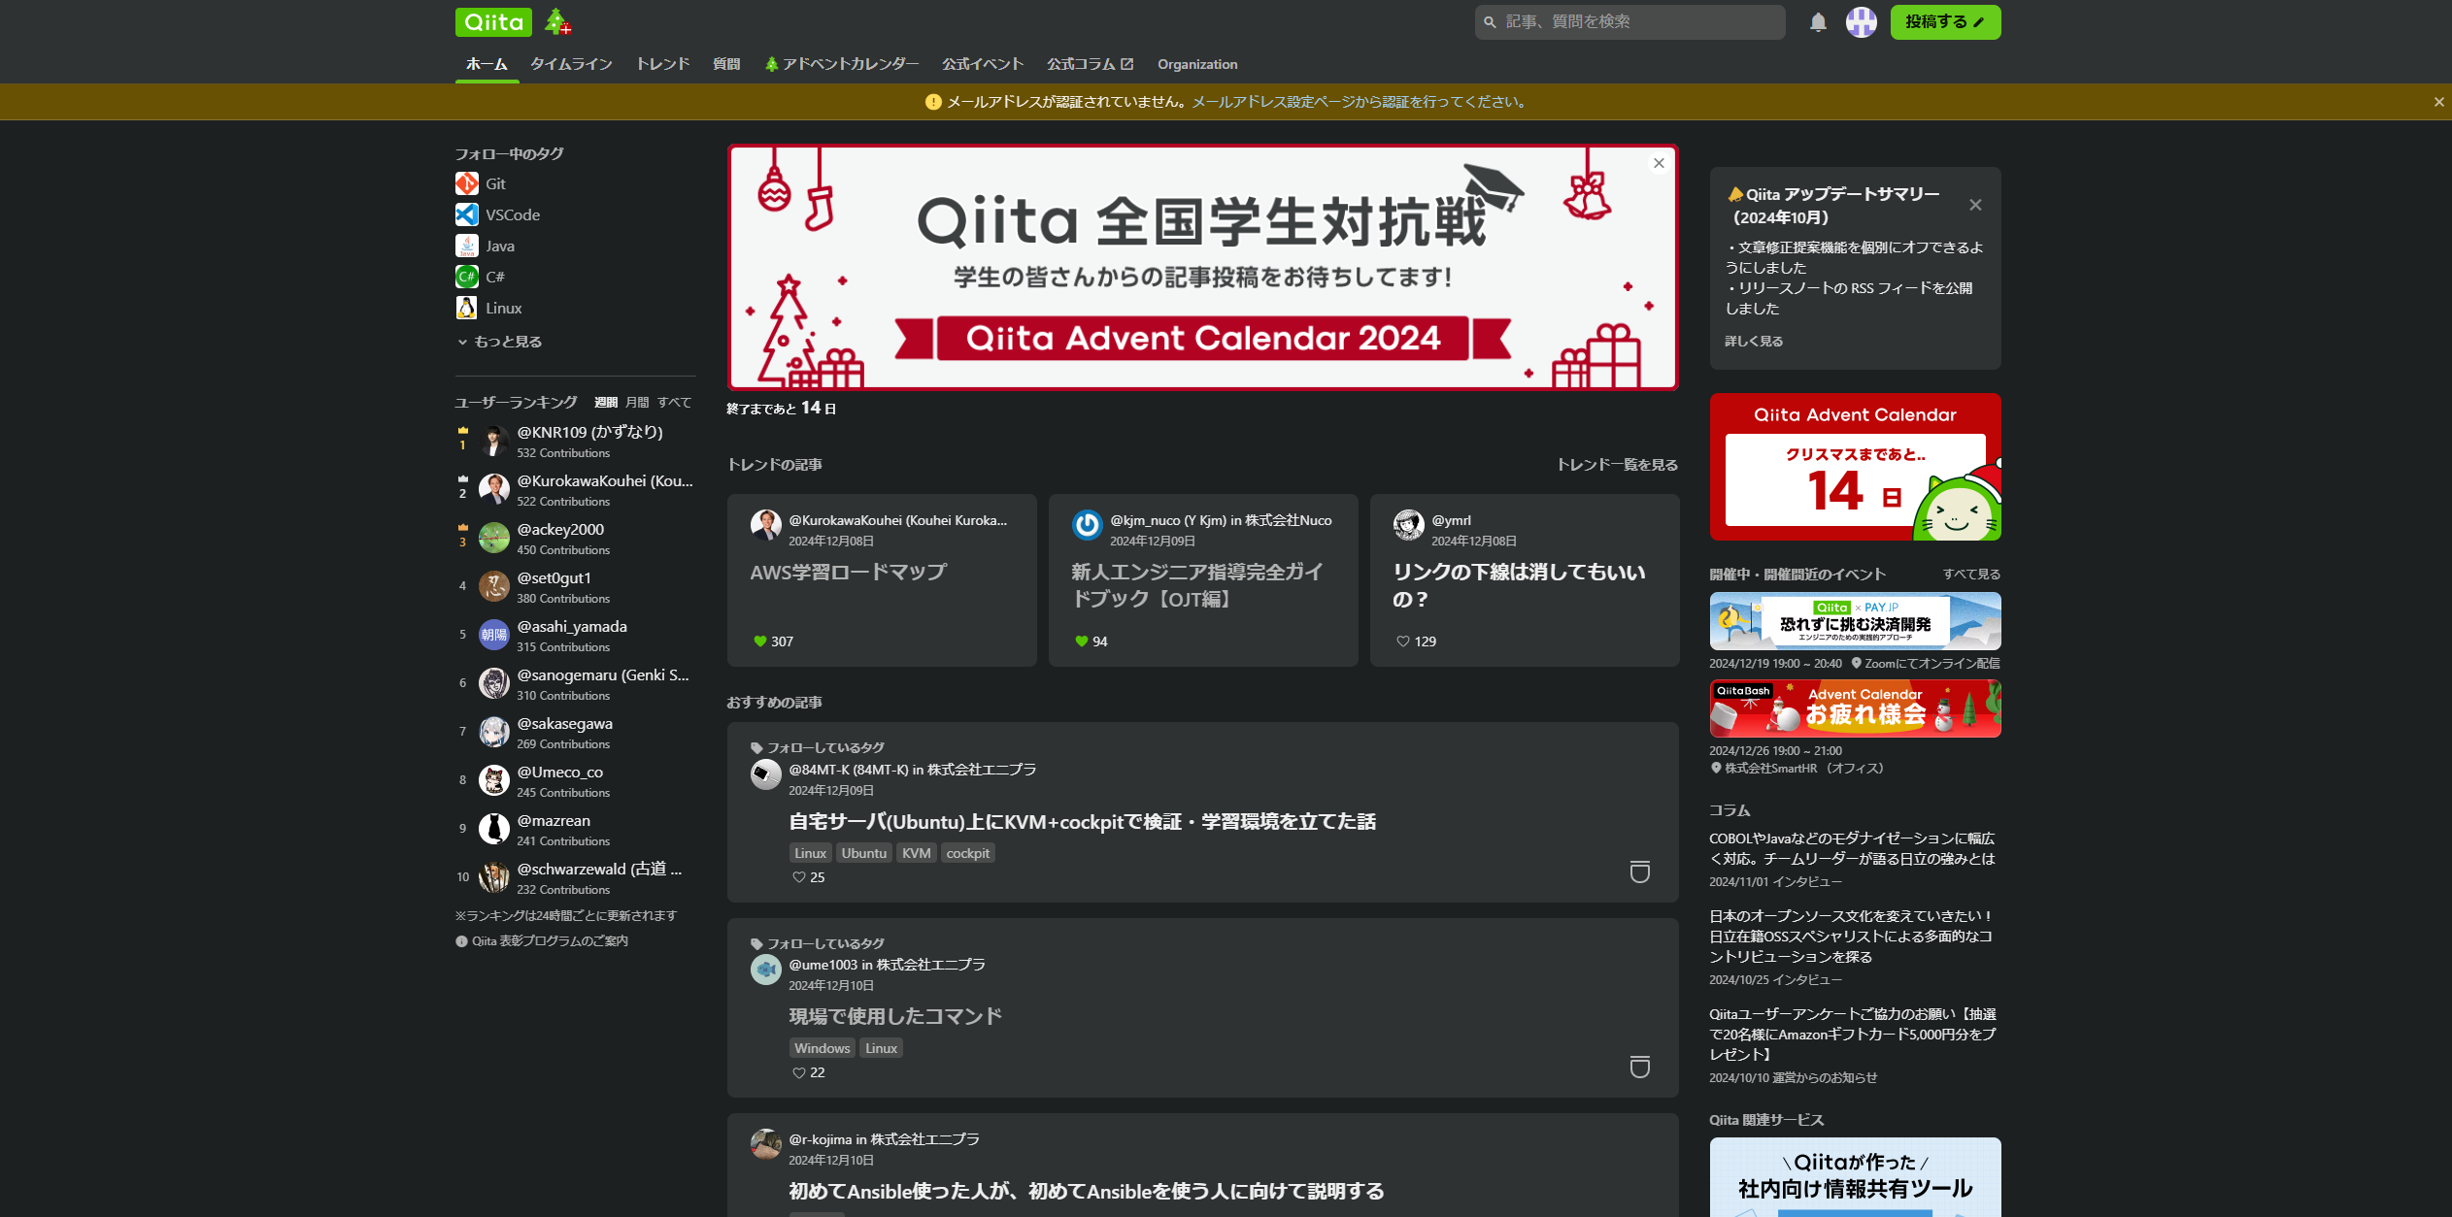Stock the 現場で使用したコマンド article
Viewport: 2452px width, 1217px height.
[1639, 1067]
